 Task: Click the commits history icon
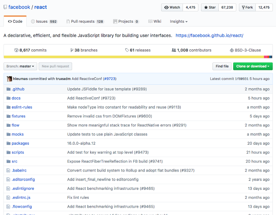[16, 50]
